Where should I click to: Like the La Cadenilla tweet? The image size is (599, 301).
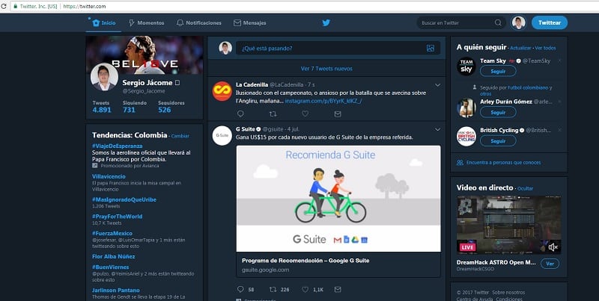(x=305, y=114)
